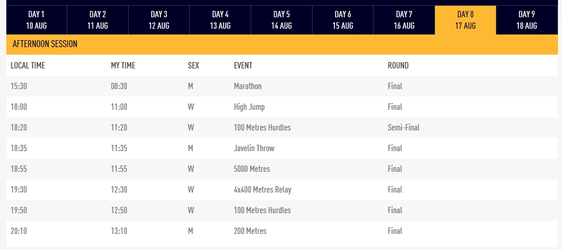This screenshot has height=250, width=562.
Task: Open the Day 7 16 Aug tab
Action: coord(404,20)
